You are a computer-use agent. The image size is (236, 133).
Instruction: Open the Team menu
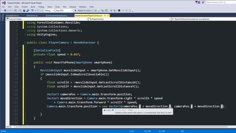(50, 7)
